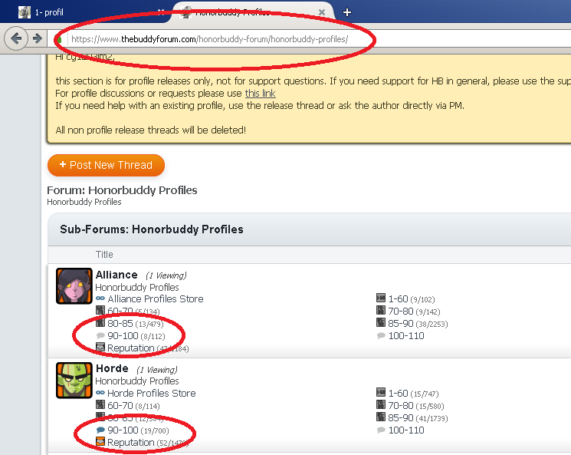Click the Horde forum avatar icon
571x455 pixels.
[x=74, y=380]
